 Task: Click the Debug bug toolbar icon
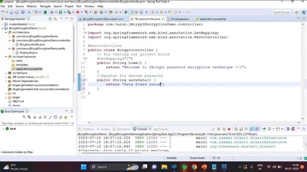pyautogui.click(x=52, y=12)
